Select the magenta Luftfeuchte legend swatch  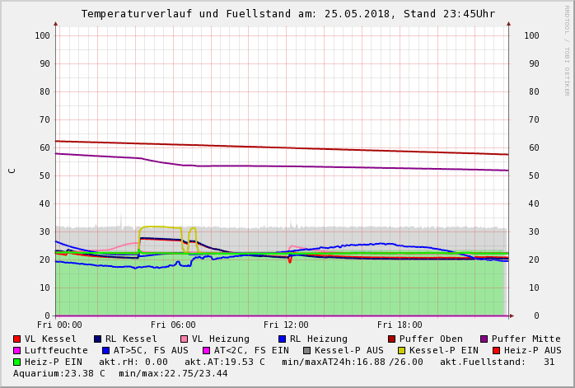(x=17, y=351)
